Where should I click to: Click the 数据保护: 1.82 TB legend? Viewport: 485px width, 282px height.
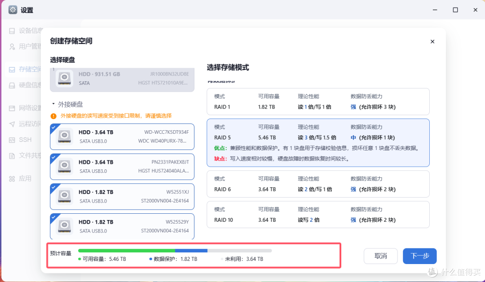[x=173, y=259]
